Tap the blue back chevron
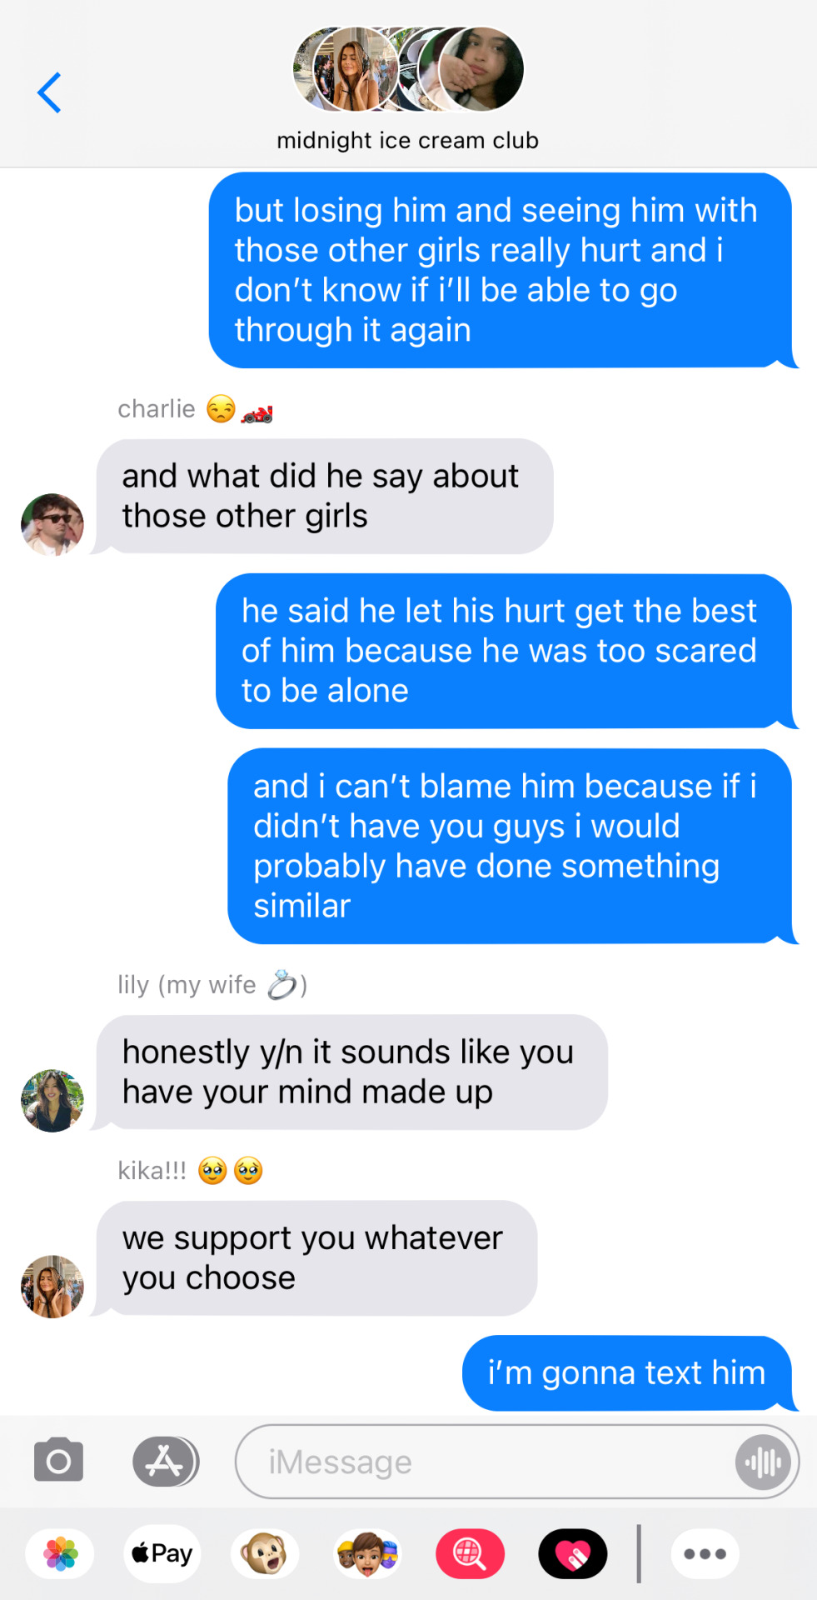The height and width of the screenshot is (1600, 817). point(49,92)
